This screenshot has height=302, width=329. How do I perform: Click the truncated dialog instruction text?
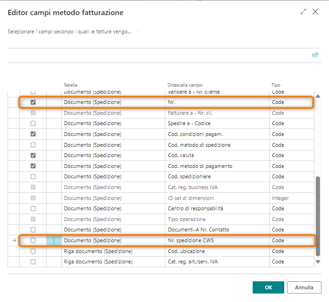(x=70, y=32)
